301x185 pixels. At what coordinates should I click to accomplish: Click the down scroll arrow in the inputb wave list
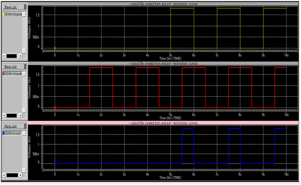(24, 110)
